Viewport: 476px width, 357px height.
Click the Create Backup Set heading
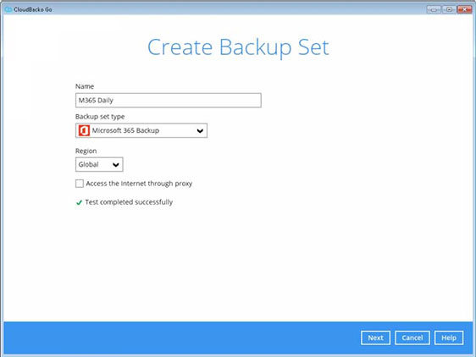238,47
